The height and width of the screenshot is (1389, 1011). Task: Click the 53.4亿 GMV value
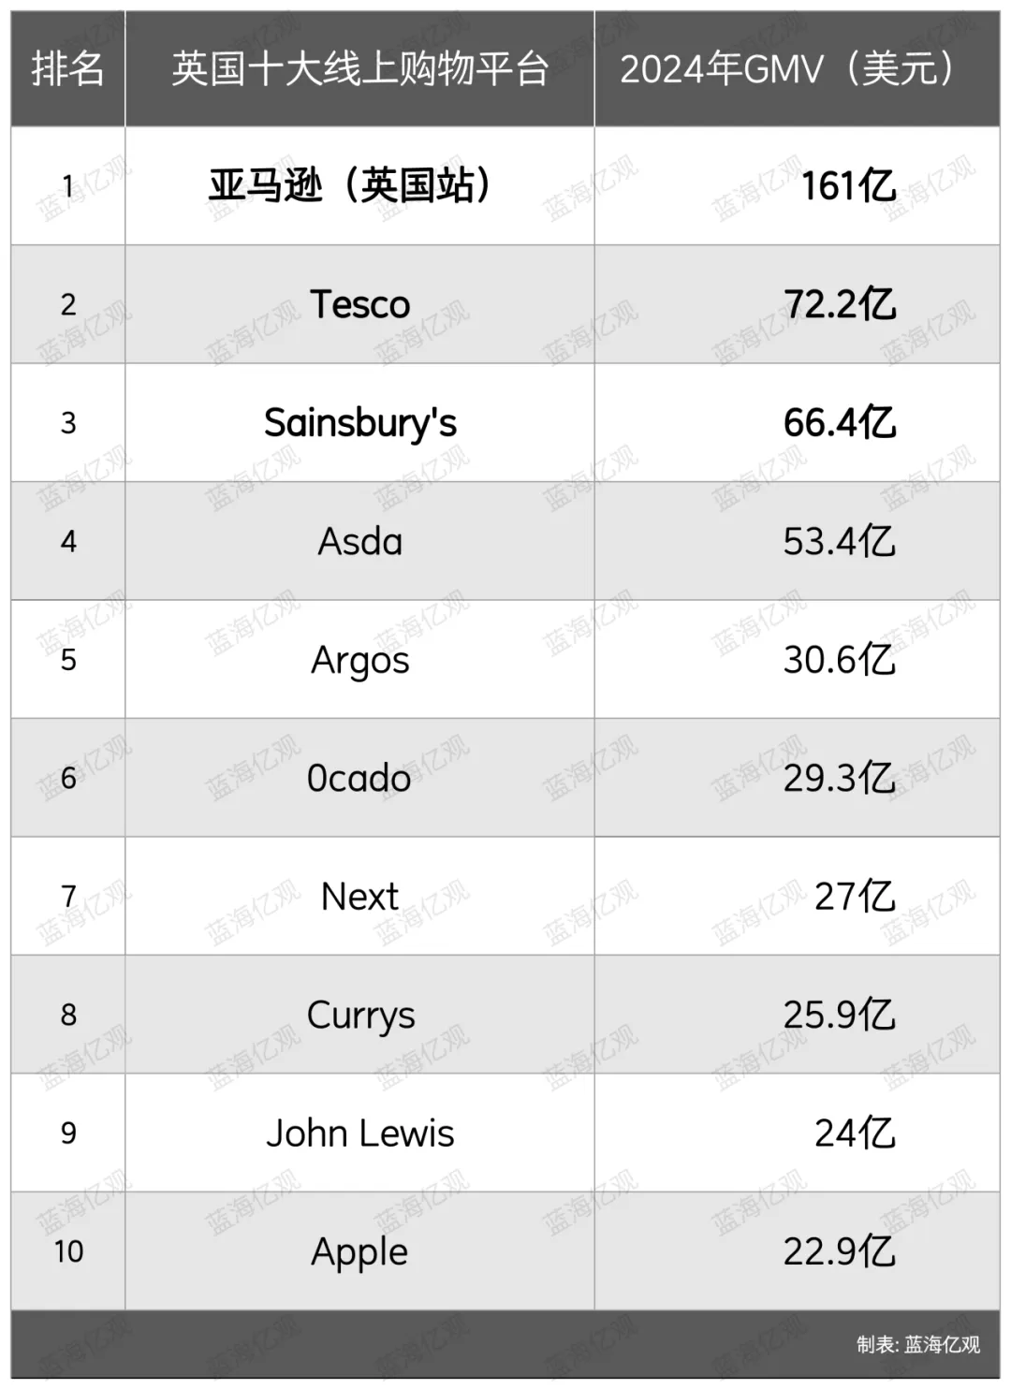840,541
